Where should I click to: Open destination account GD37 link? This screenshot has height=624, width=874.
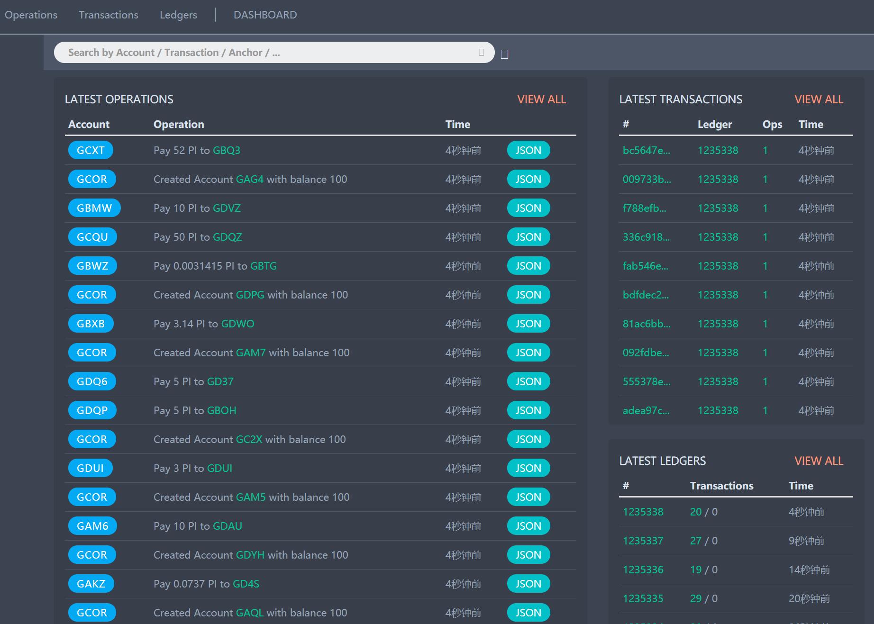coord(220,381)
